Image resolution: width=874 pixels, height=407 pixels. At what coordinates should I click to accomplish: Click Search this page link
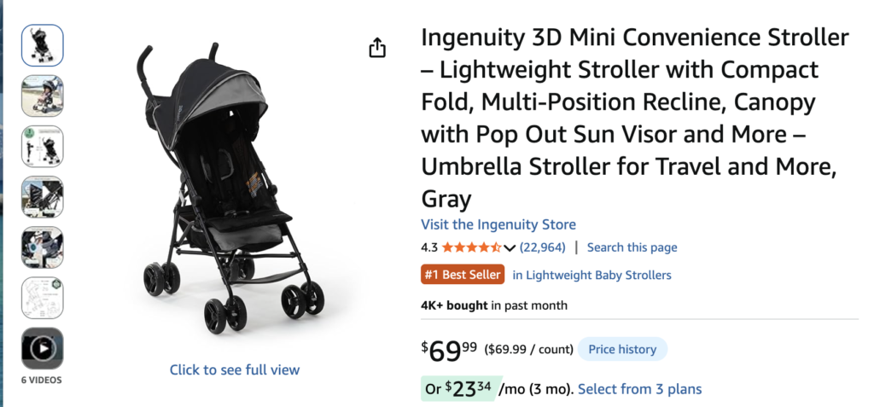pyautogui.click(x=632, y=247)
